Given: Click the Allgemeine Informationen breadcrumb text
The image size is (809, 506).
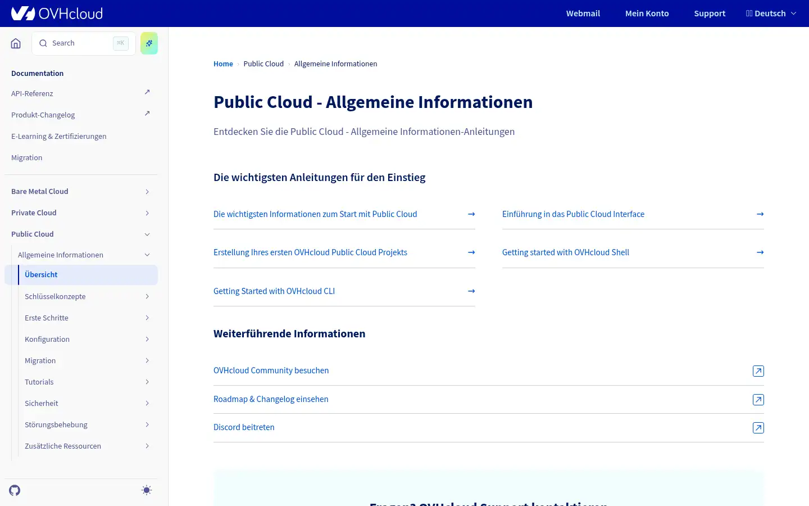Looking at the screenshot, I should 335,64.
